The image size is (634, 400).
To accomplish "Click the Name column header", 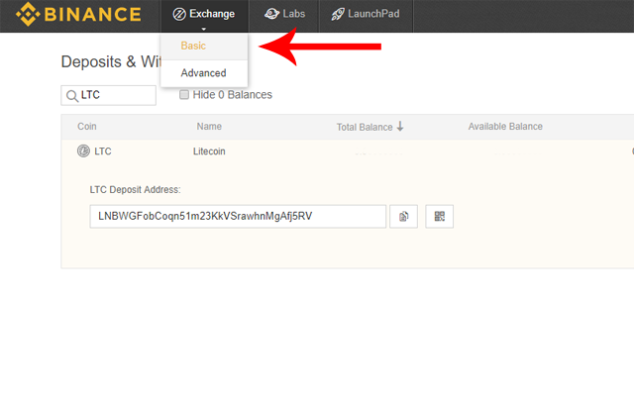I will point(209,127).
